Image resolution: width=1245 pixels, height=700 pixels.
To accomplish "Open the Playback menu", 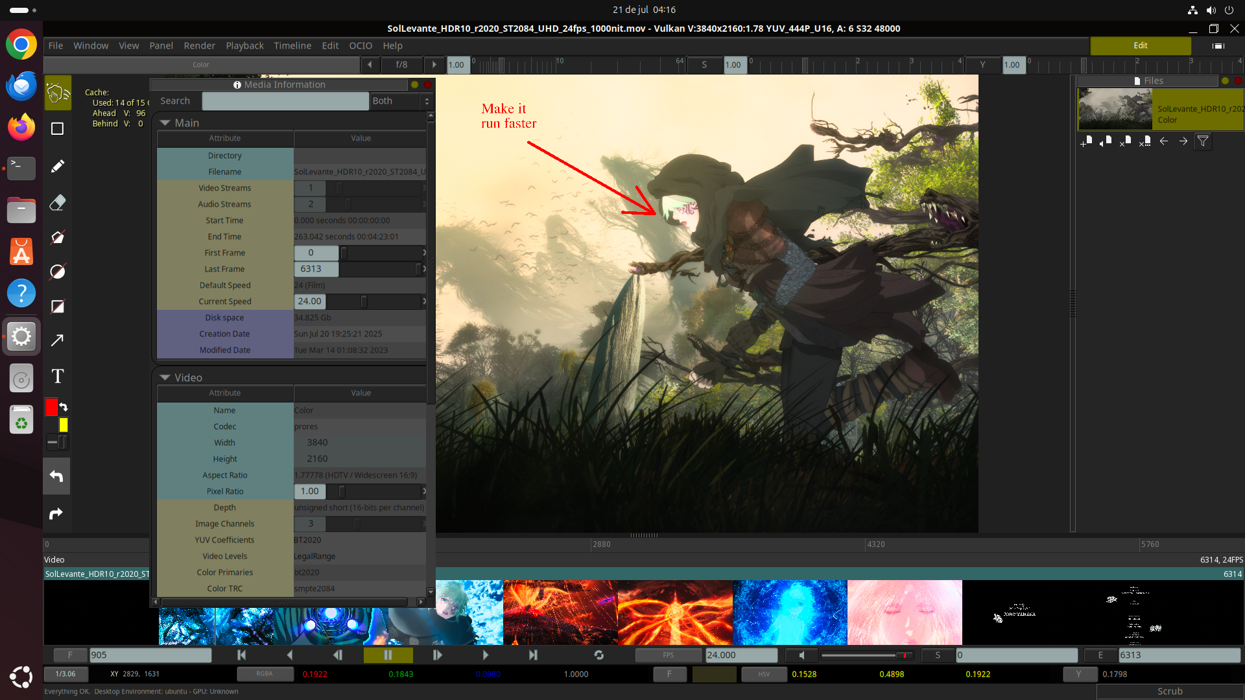I will click(x=244, y=45).
